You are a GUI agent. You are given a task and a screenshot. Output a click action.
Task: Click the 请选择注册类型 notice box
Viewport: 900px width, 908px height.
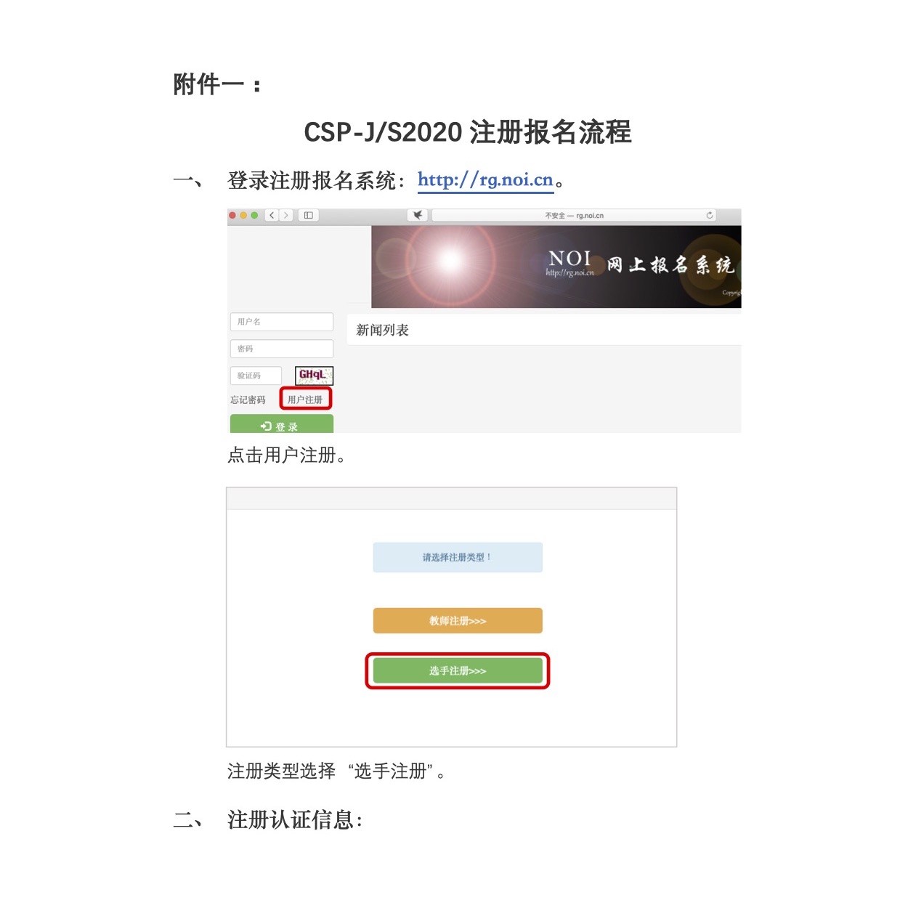[x=458, y=557]
